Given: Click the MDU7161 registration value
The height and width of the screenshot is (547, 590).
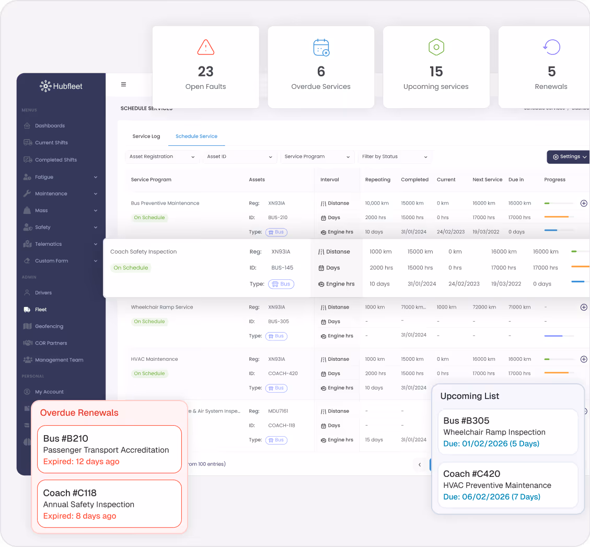Looking at the screenshot, I should tap(278, 411).
